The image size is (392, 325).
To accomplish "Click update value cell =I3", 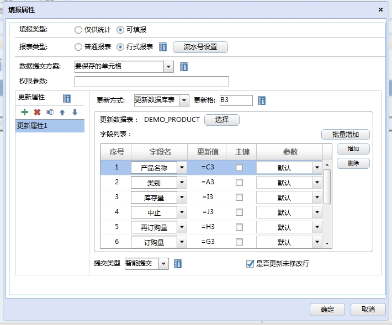I will pos(208,197).
